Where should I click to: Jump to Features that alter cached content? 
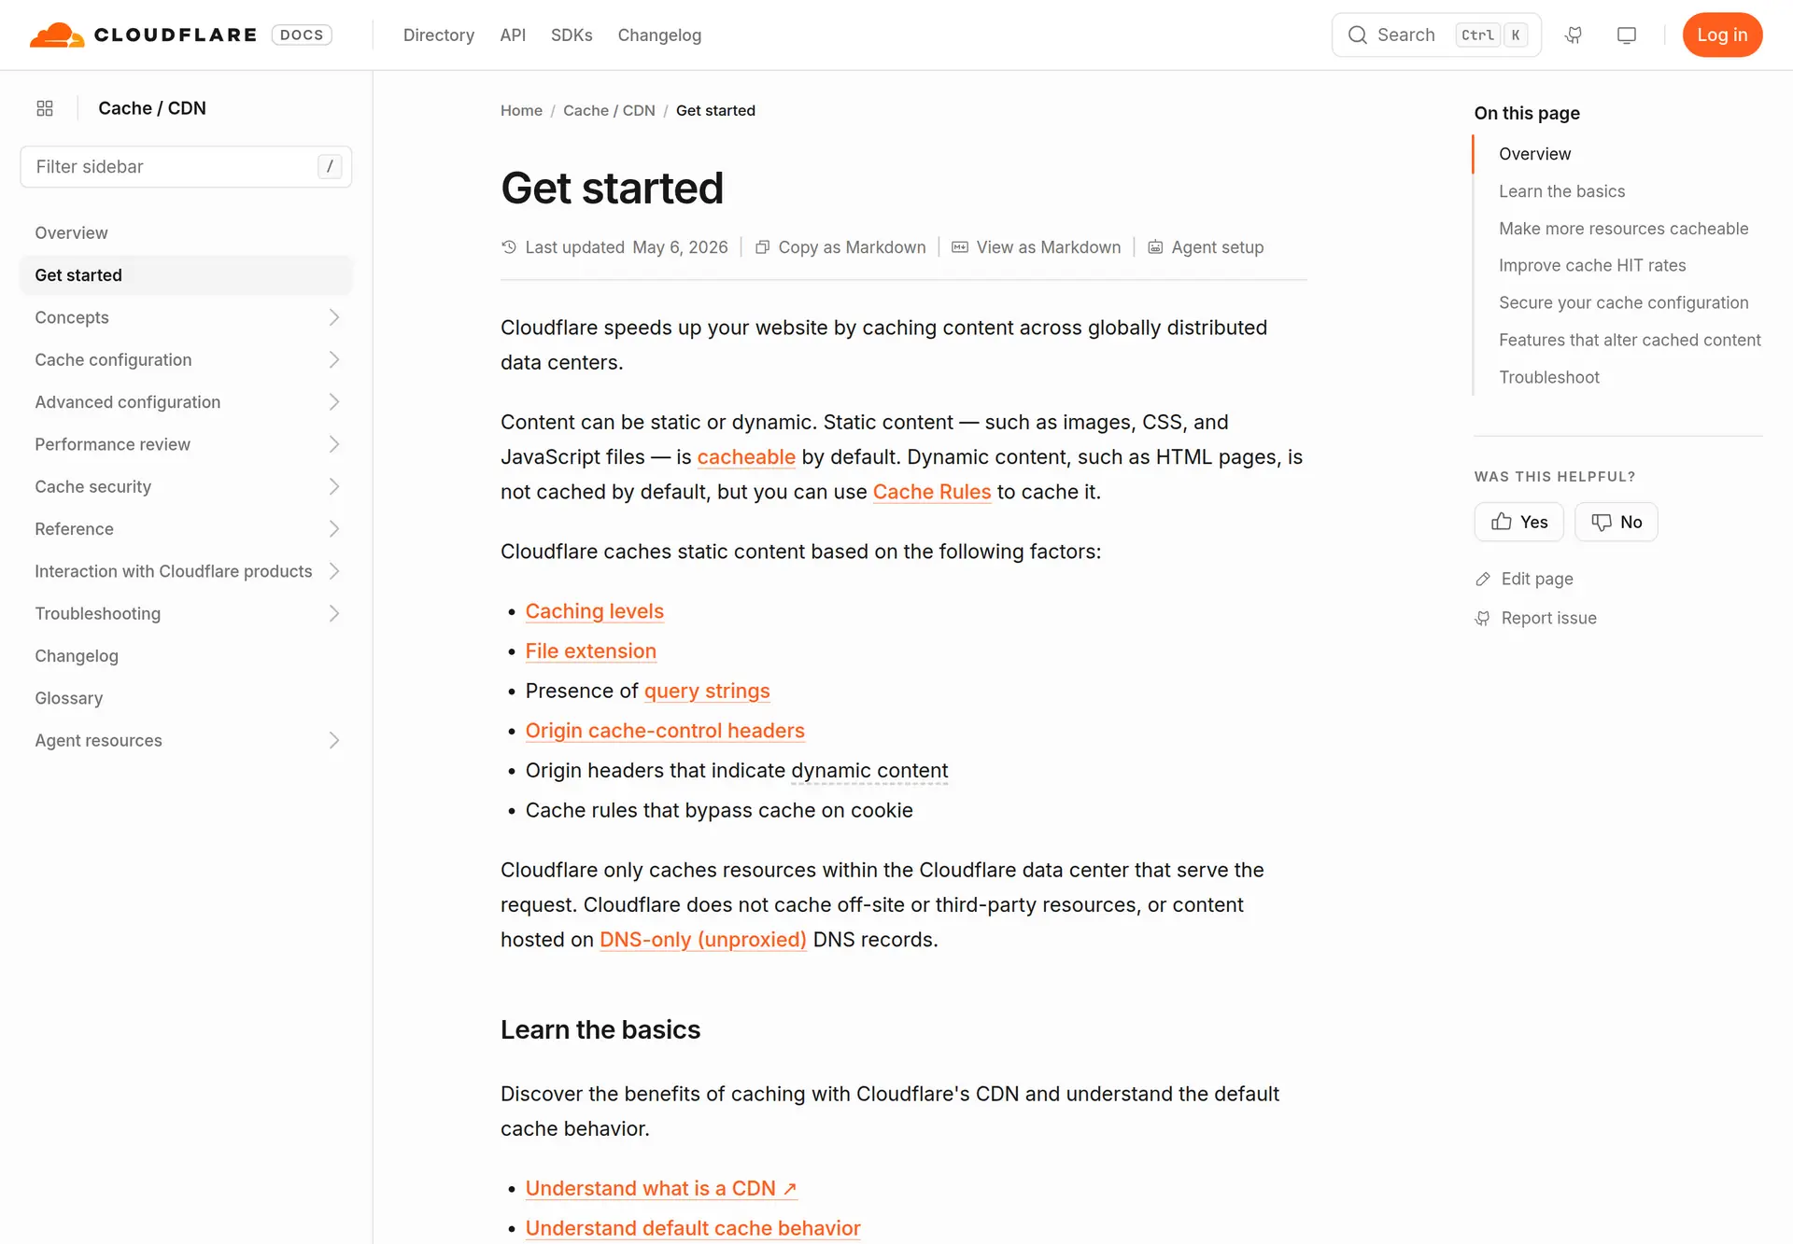[1630, 341]
